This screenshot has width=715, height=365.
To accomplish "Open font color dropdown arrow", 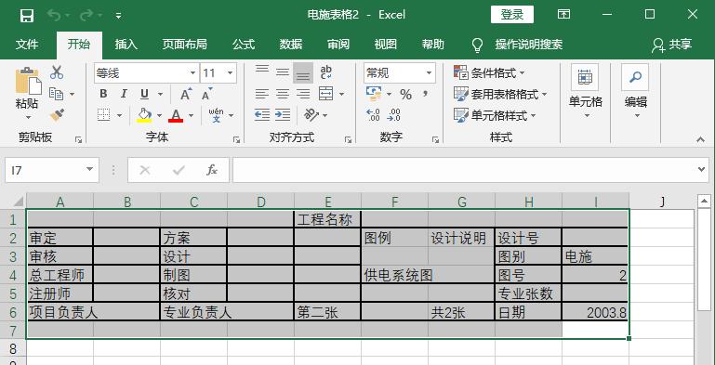I will pyautogui.click(x=191, y=116).
